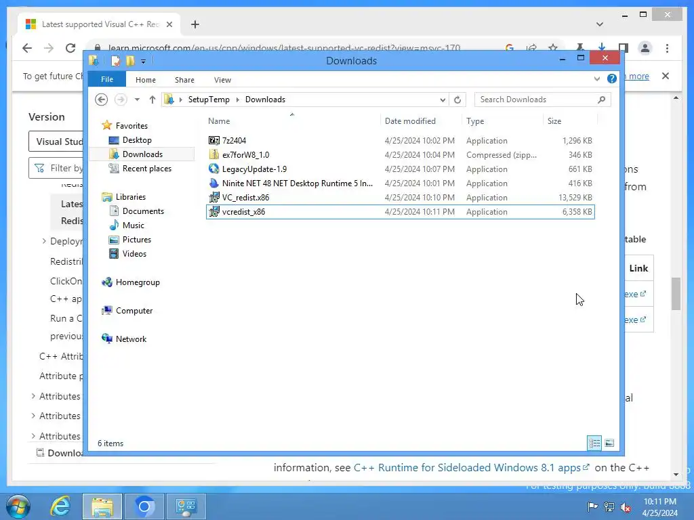
Task: Open Chrome downloads arrow icon
Action: (602, 47)
